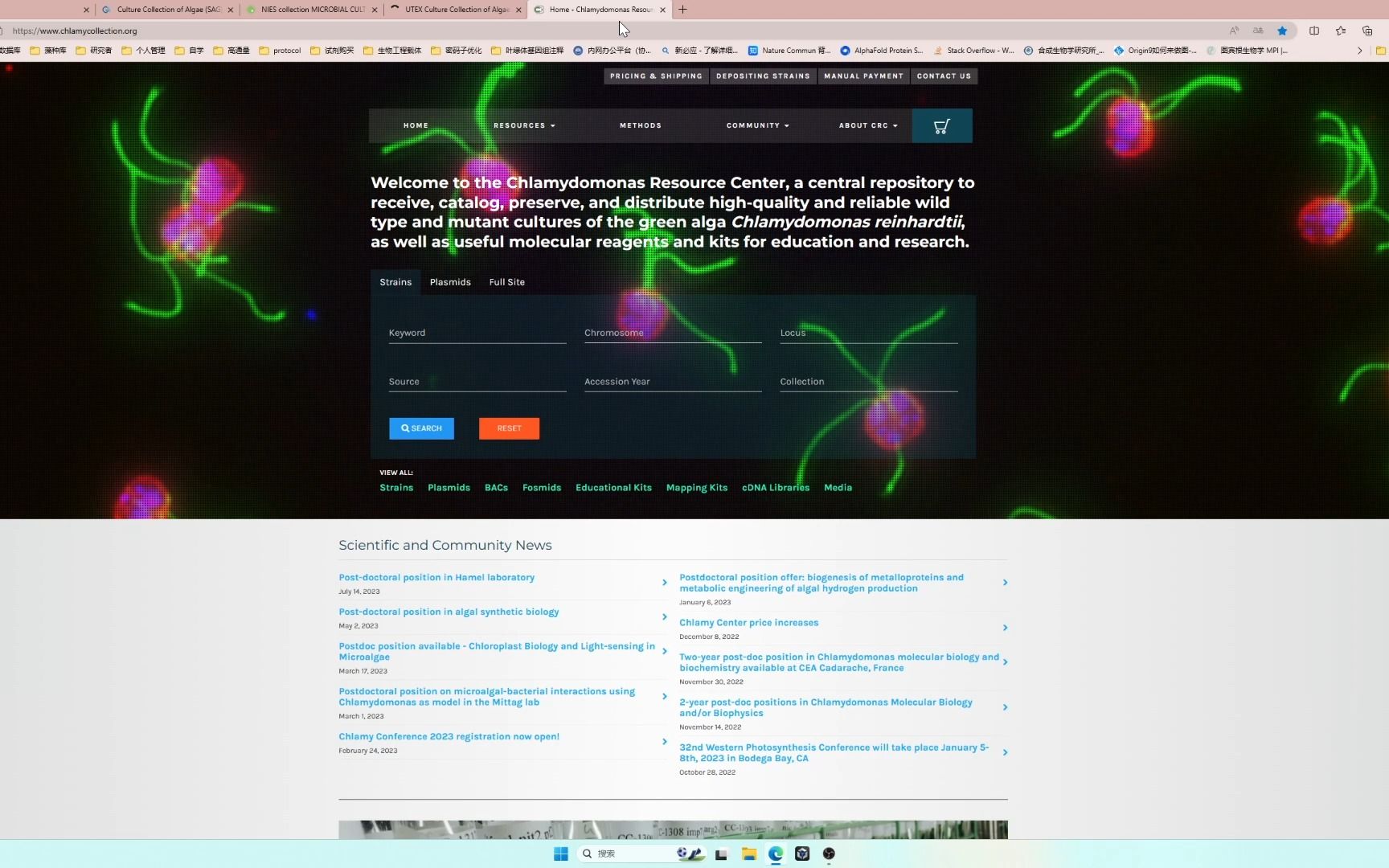1389x868 pixels.
Task: Open the dark cube app on taskbar
Action: [x=802, y=854]
